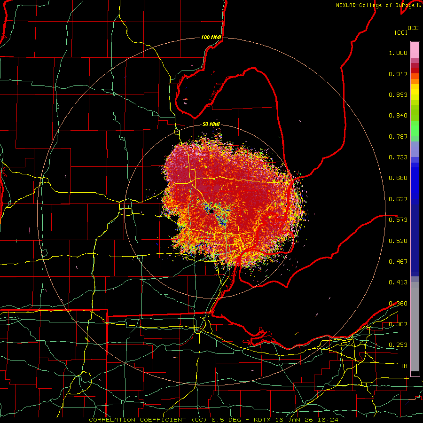This screenshot has height=423, width=423.
Task: Click the black radar site dot at center
Action: point(211,211)
